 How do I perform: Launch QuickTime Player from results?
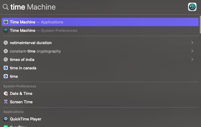click(x=26, y=119)
